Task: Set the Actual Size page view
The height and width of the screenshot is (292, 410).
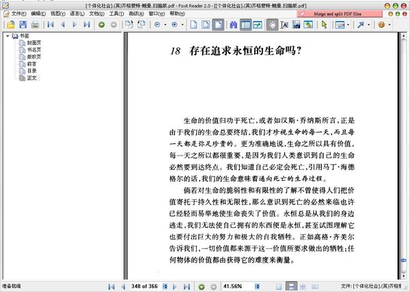Action: [x=193, y=25]
